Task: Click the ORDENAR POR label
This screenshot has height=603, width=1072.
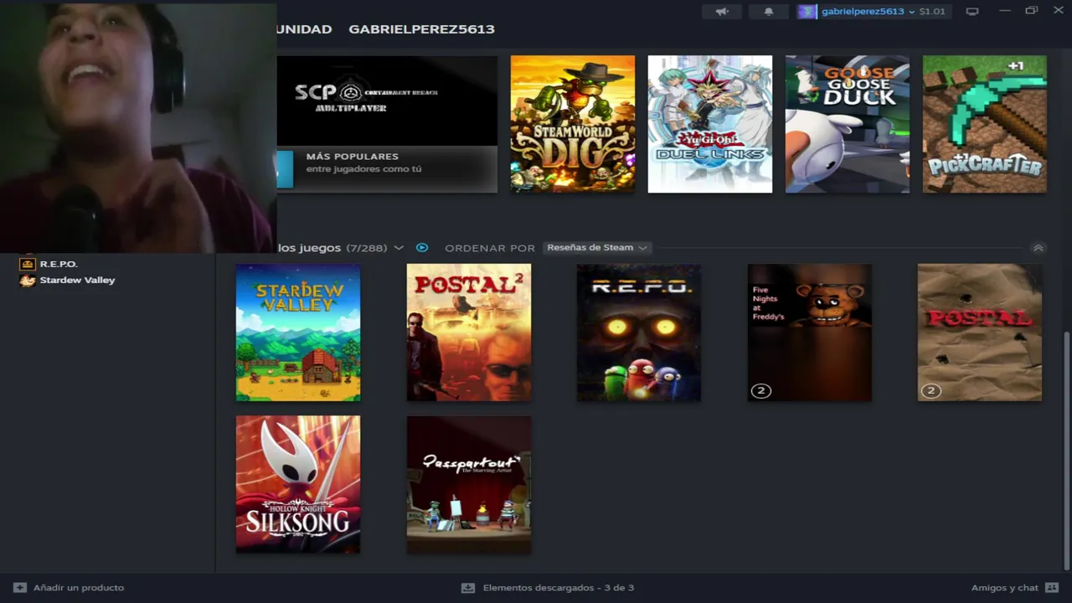Action: click(x=490, y=249)
